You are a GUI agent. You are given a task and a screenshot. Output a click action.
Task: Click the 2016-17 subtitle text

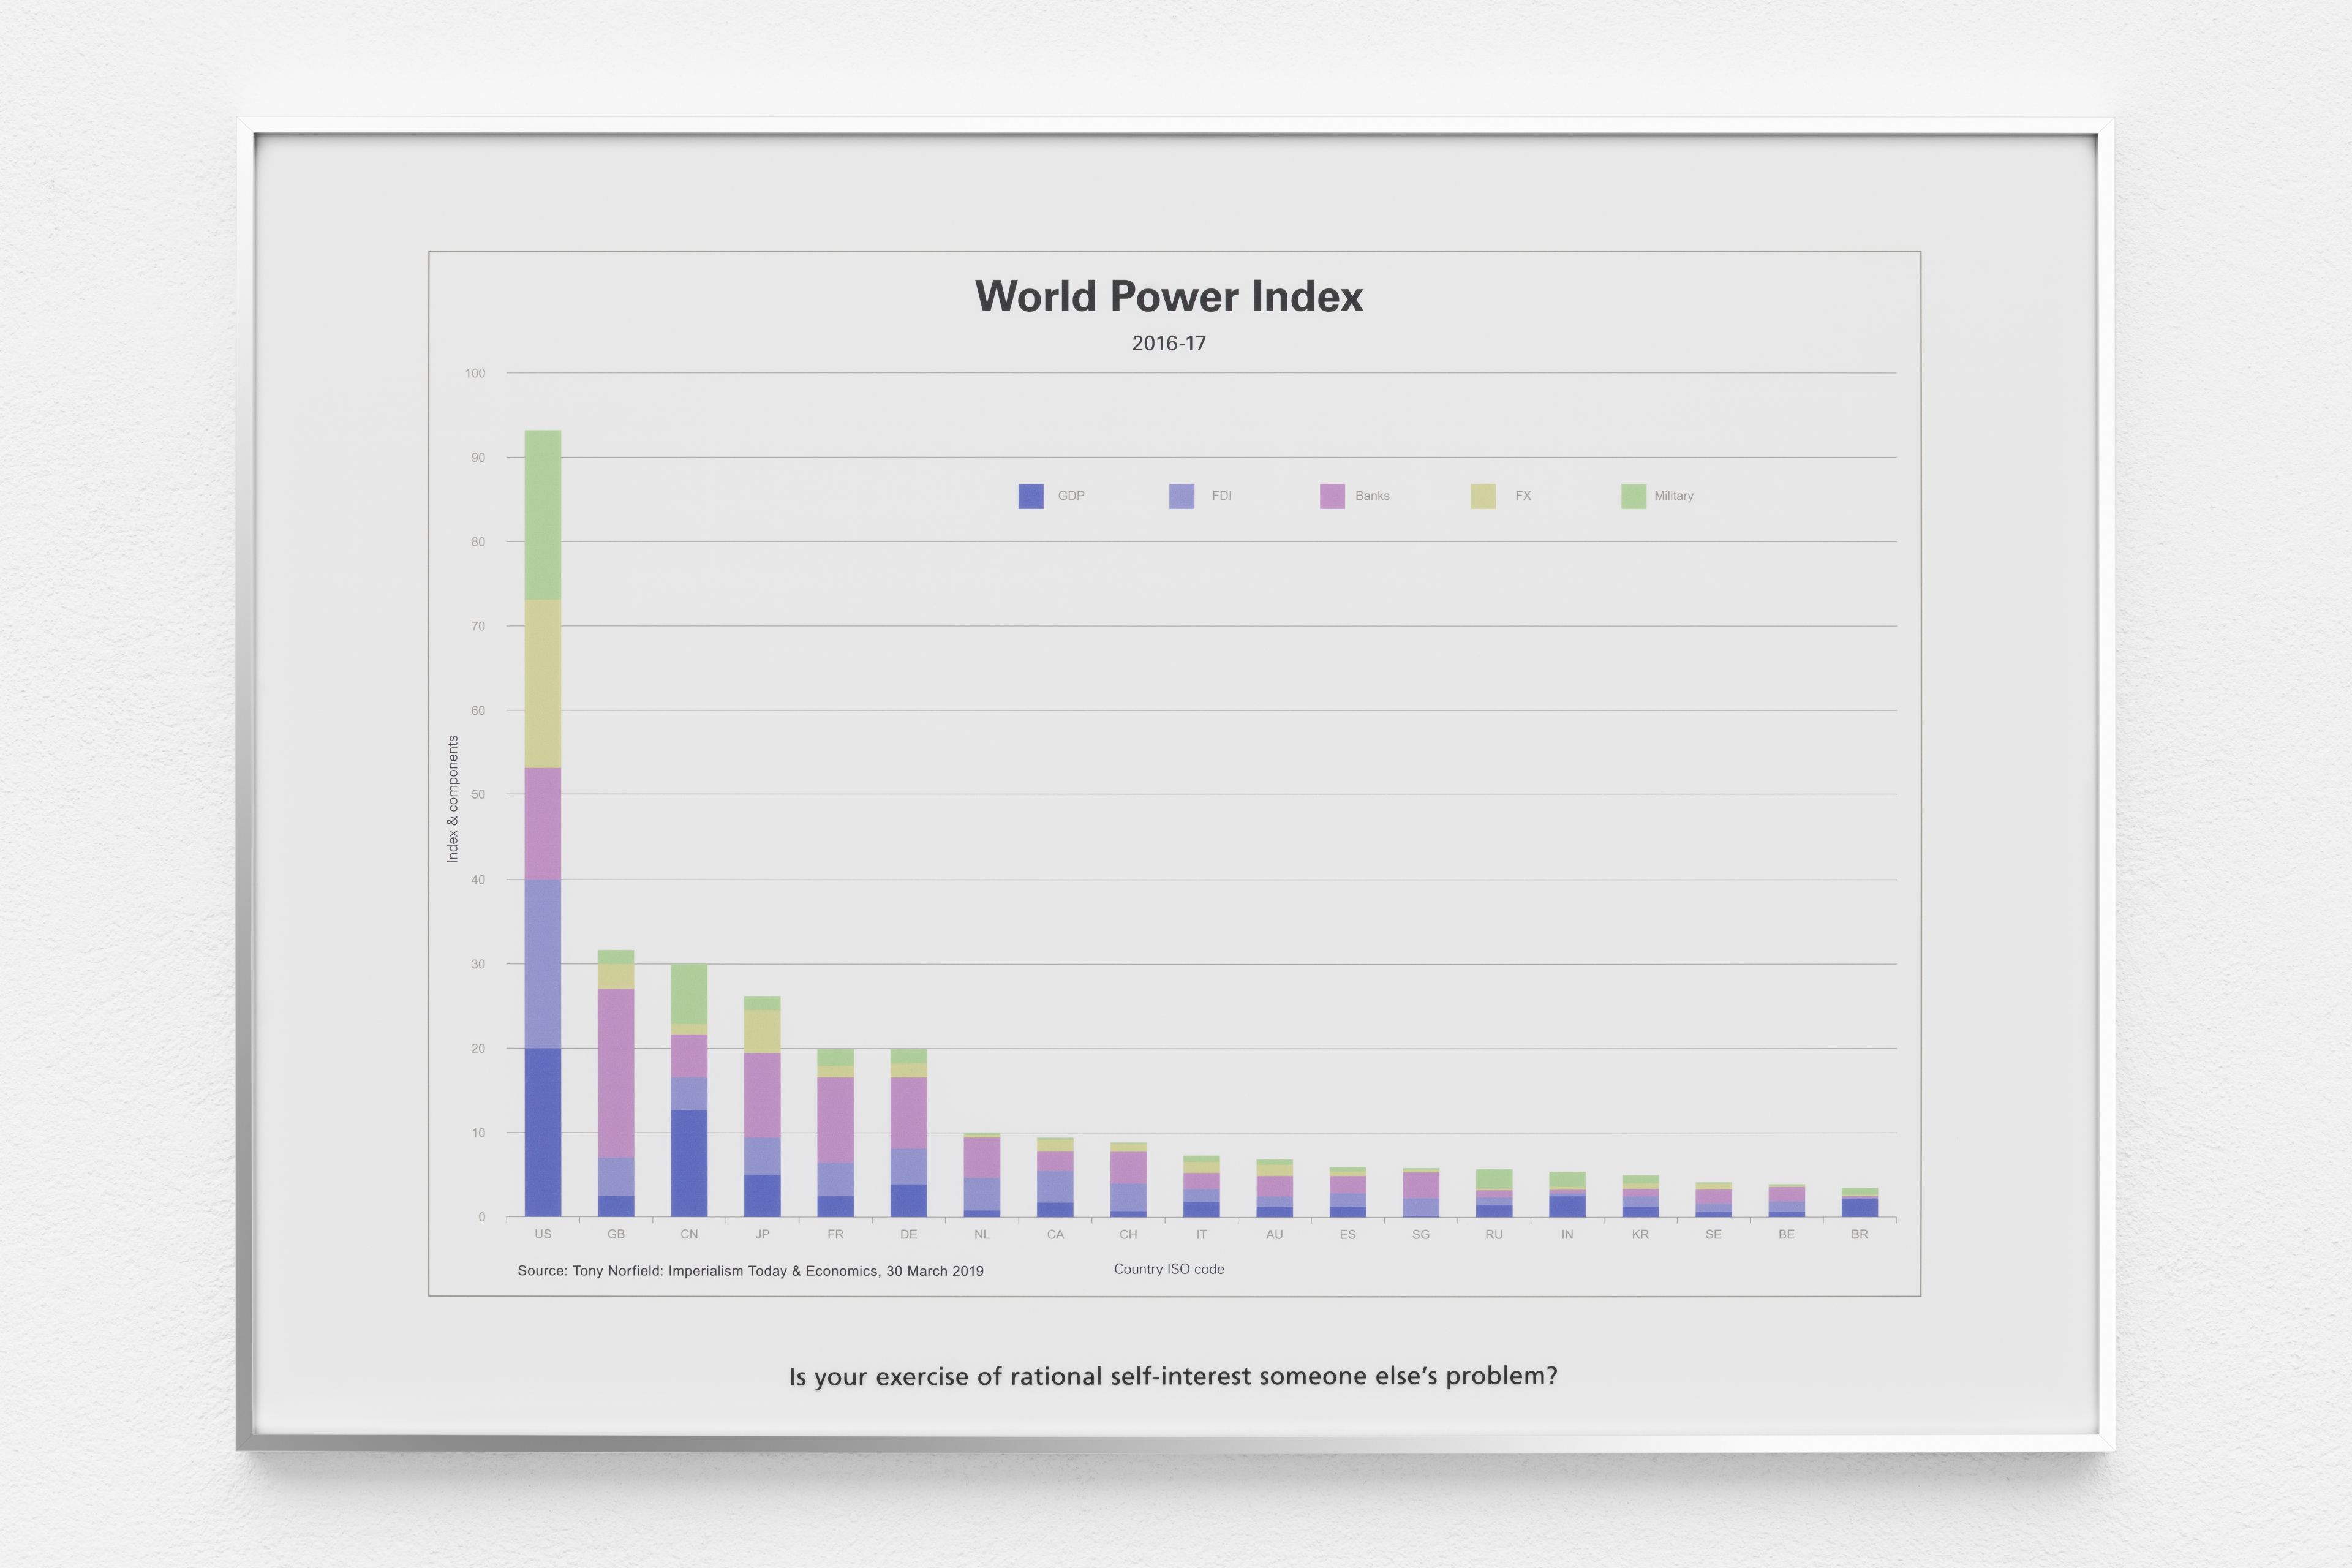tap(1168, 343)
